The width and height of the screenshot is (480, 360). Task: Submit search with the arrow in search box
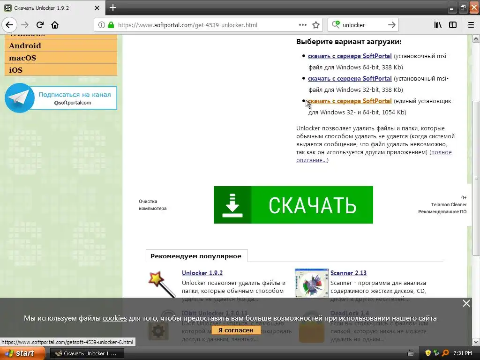[x=391, y=25]
